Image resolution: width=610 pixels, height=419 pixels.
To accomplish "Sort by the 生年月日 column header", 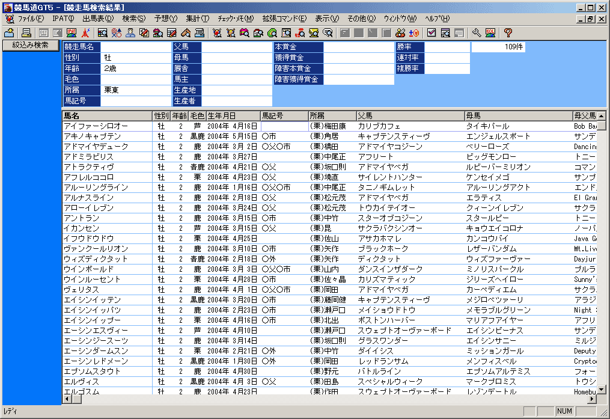I will pyautogui.click(x=233, y=115).
